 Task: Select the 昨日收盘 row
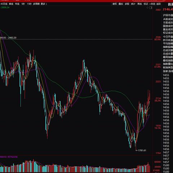(168, 40)
